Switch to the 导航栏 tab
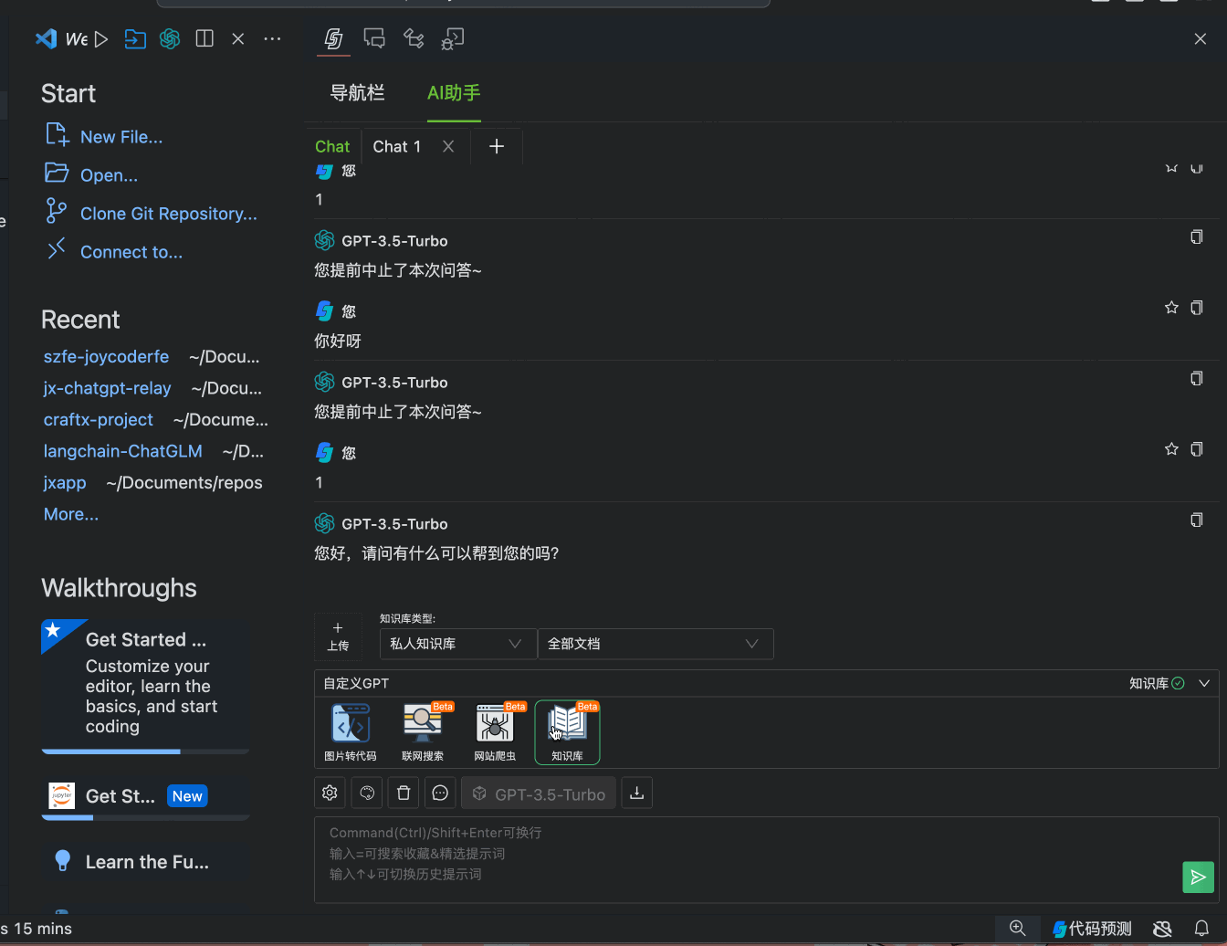Image resolution: width=1227 pixels, height=946 pixels. coord(357,93)
